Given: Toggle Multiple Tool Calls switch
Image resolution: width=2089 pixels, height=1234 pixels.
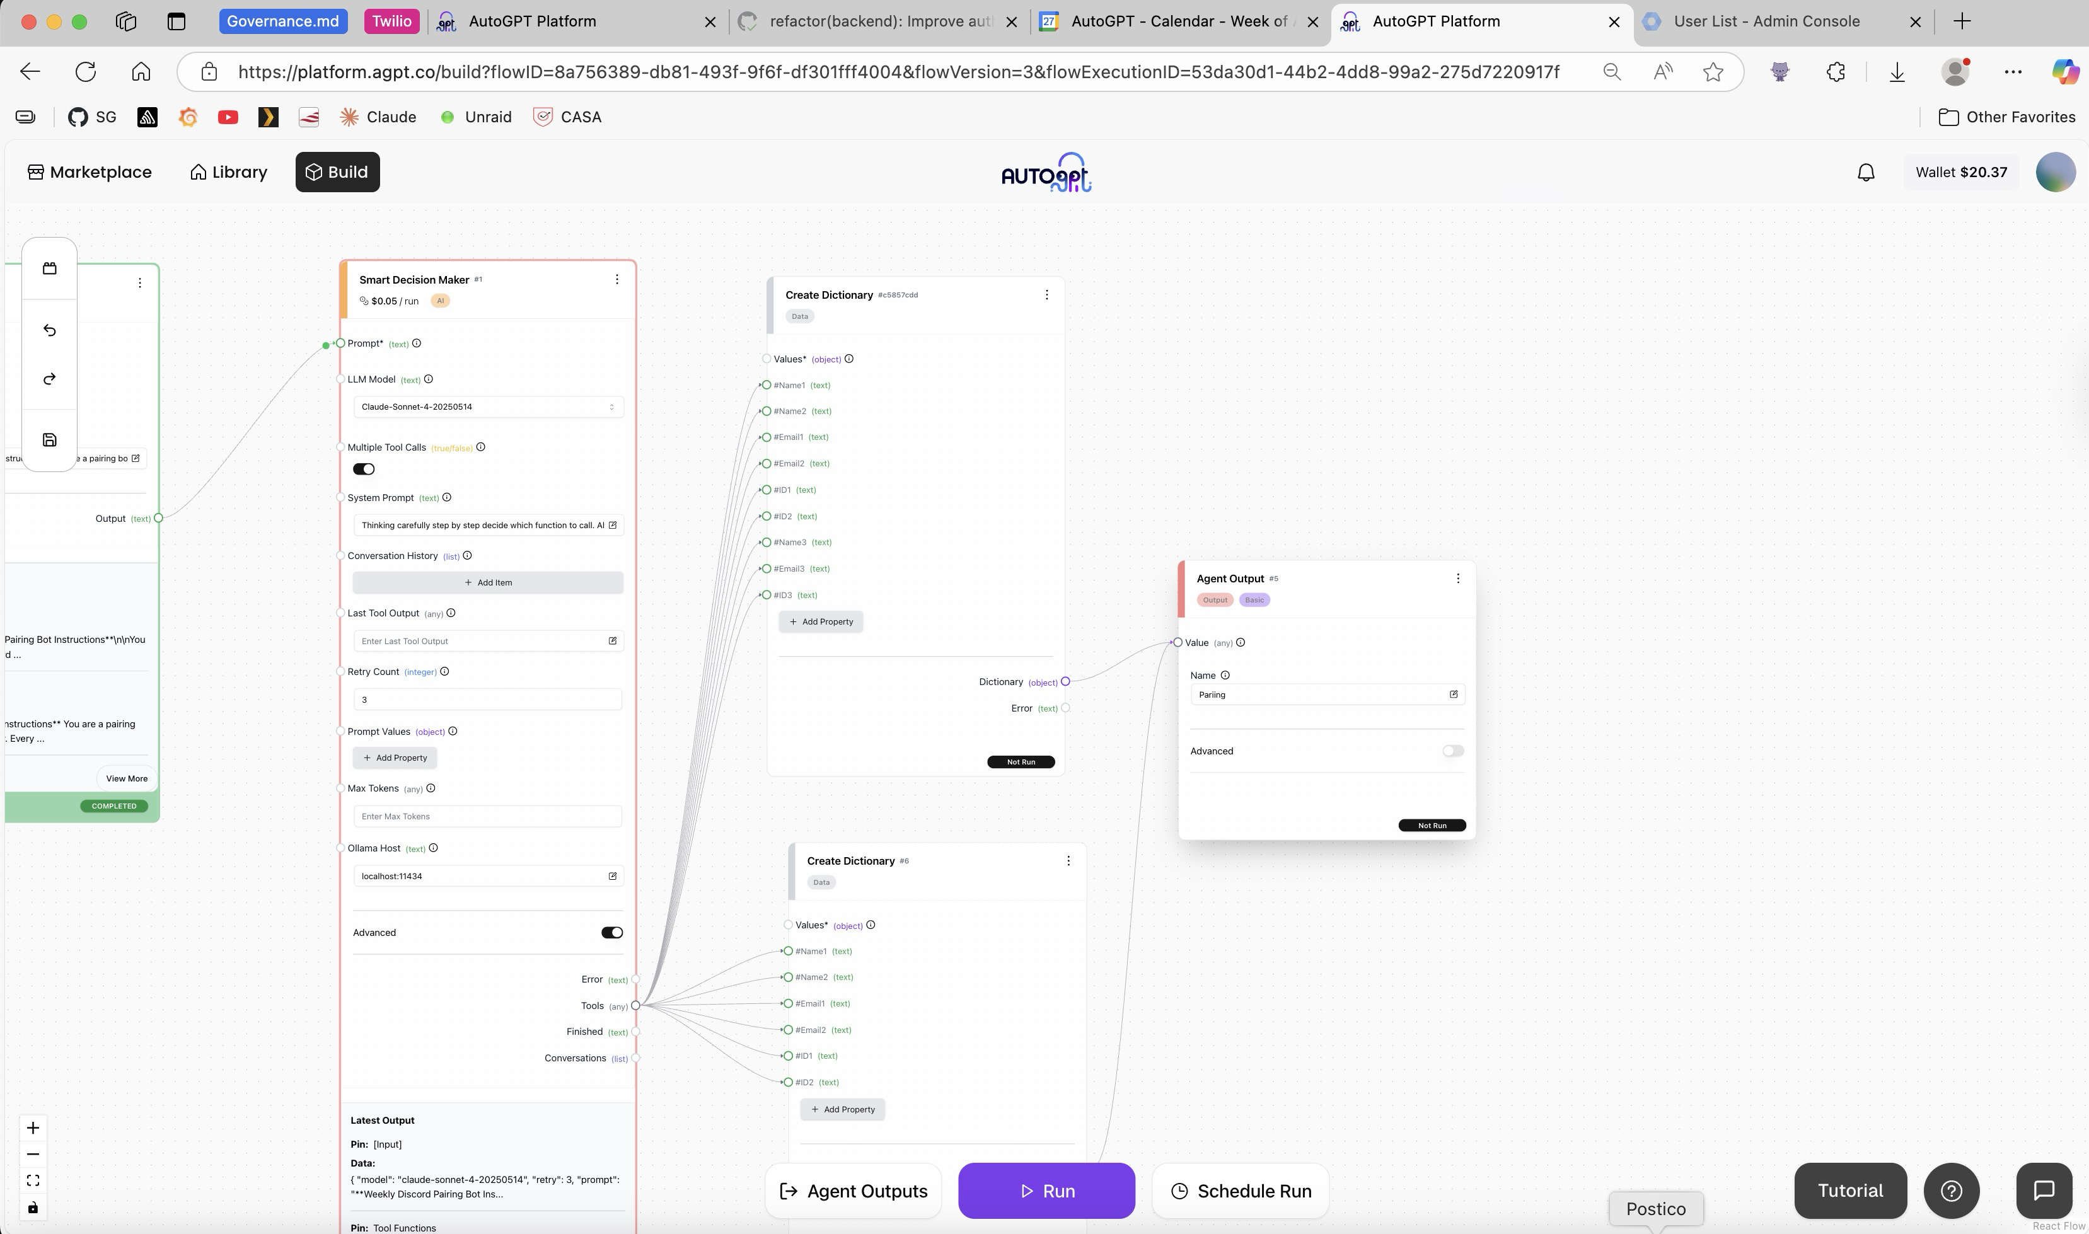Looking at the screenshot, I should pos(364,469).
